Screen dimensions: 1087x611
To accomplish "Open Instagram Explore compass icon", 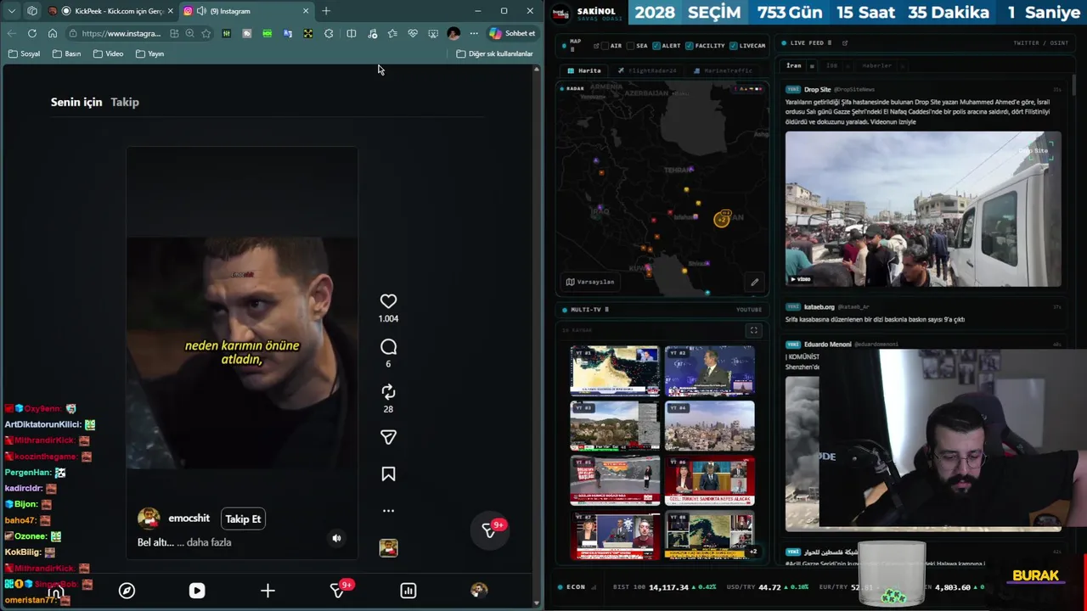I will point(127,591).
